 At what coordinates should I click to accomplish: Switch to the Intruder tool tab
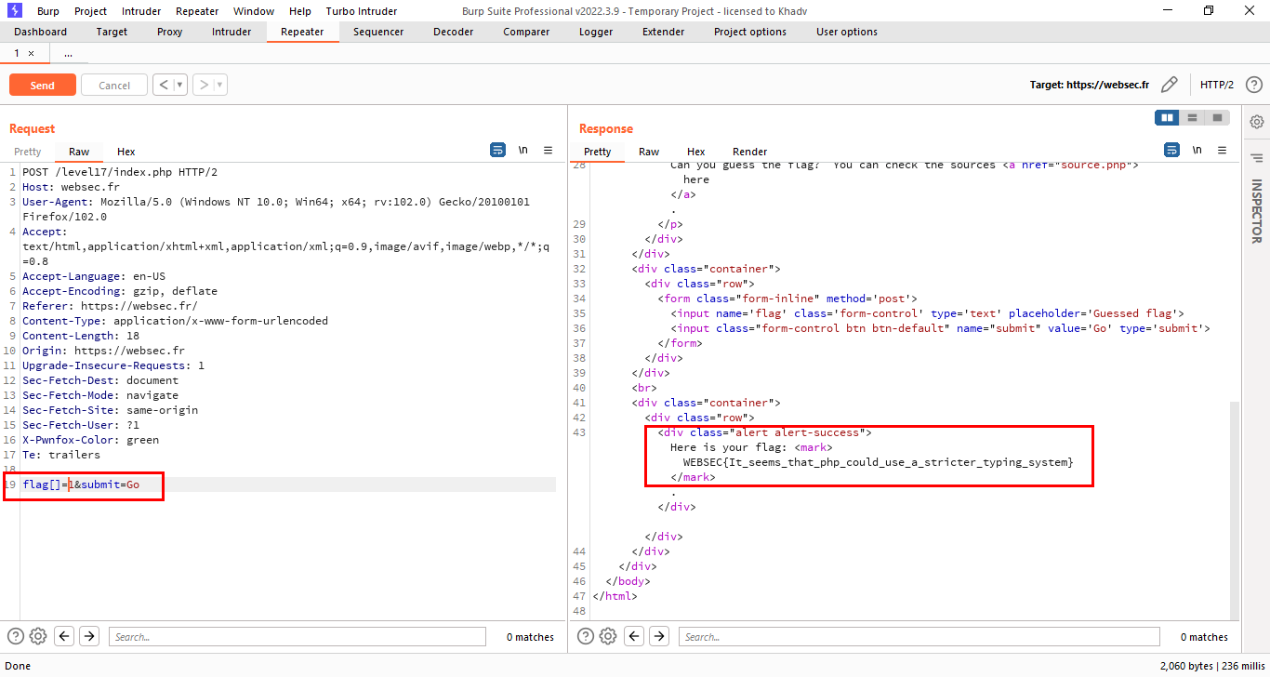pos(232,32)
